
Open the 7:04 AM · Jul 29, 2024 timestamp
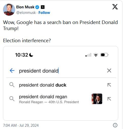click(x=21, y=125)
